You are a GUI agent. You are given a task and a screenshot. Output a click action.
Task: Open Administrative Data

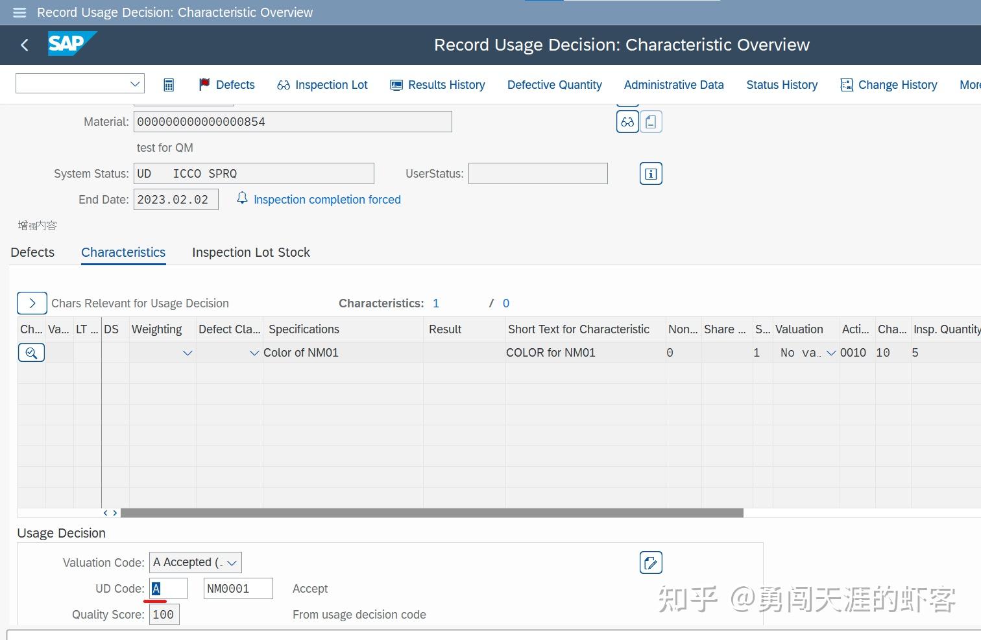pos(673,85)
